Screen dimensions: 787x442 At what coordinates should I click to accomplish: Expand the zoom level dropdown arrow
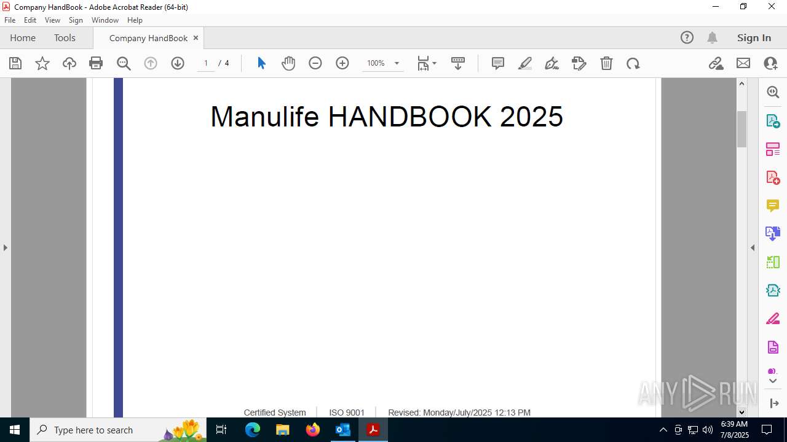click(397, 63)
